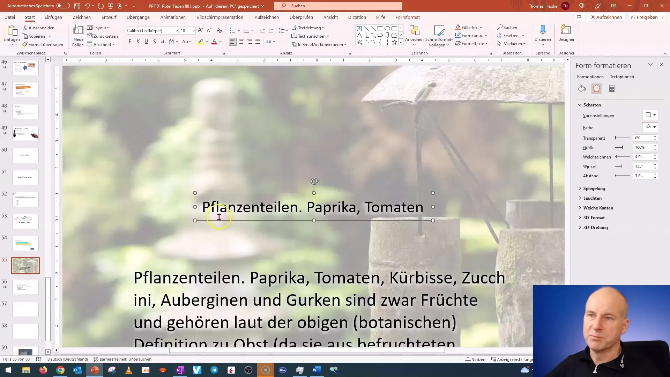
Task: Select slide 52 thumbnail
Action: click(x=25, y=199)
